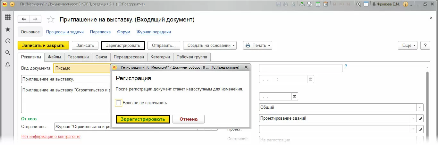Open the Еще menu dropdown
Screen dimensions: 438x145
coord(408,45)
